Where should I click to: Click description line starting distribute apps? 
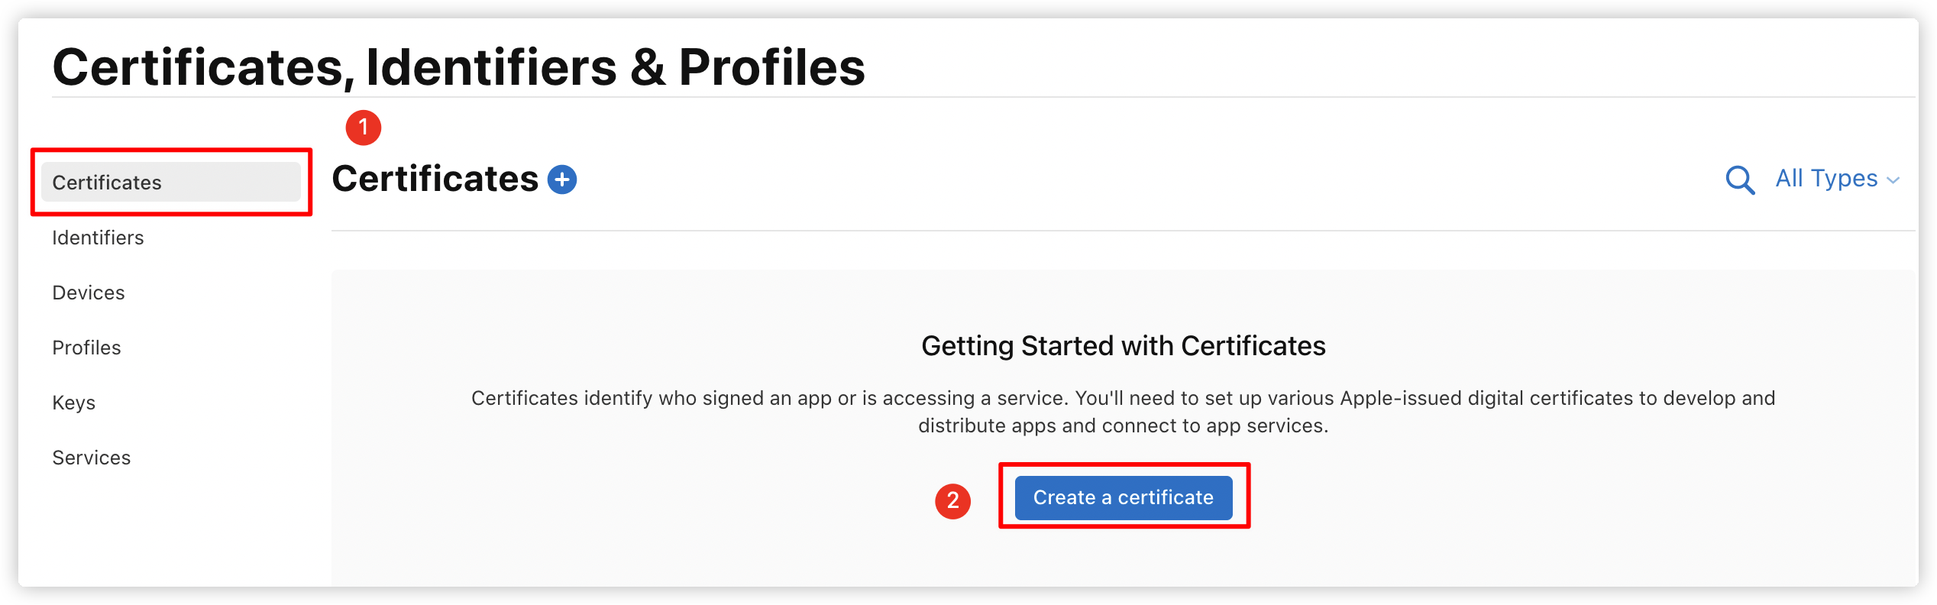coord(1123,425)
